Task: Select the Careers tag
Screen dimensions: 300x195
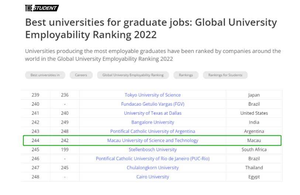Action: 81,75
